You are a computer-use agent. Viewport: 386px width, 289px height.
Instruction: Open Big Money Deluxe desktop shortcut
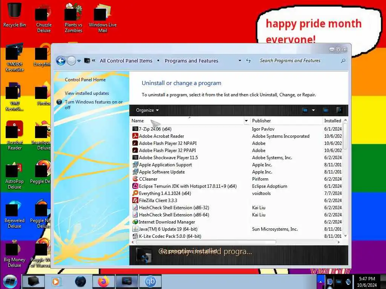click(15, 254)
